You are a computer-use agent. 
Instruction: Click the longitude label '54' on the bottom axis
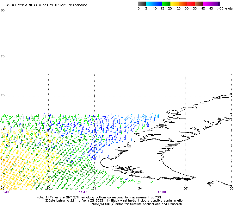140,189
